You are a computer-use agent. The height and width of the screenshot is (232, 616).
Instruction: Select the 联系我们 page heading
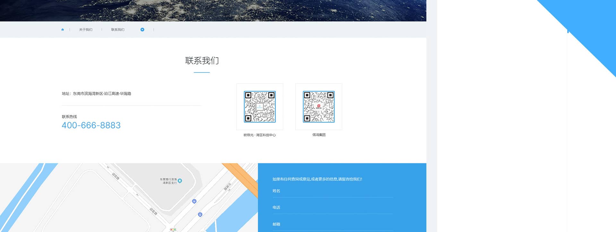202,61
